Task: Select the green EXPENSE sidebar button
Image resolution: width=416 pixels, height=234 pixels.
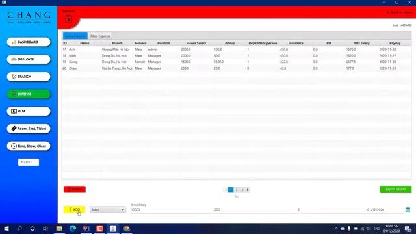Action: coord(29,94)
